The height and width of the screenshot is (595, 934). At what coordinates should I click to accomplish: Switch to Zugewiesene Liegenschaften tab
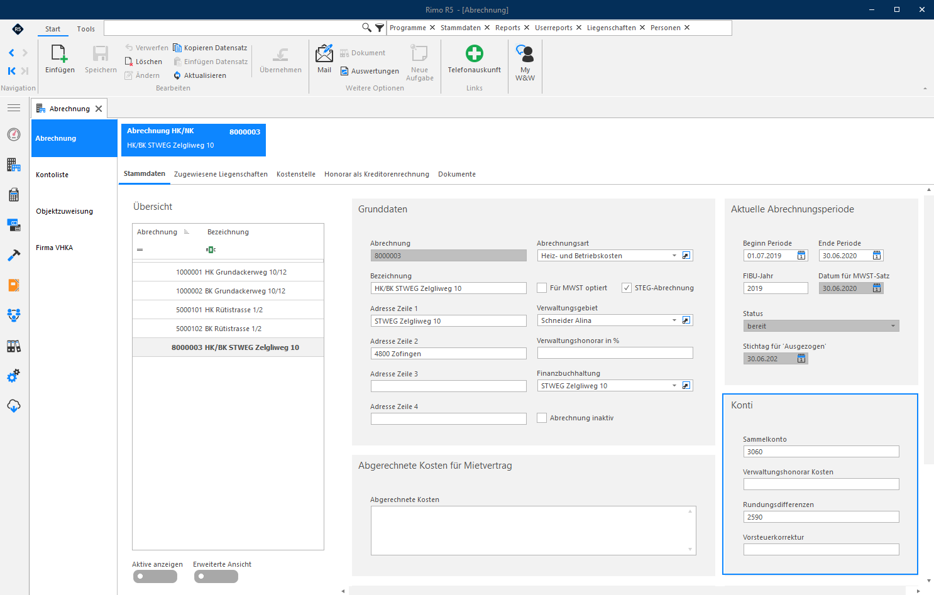point(221,174)
